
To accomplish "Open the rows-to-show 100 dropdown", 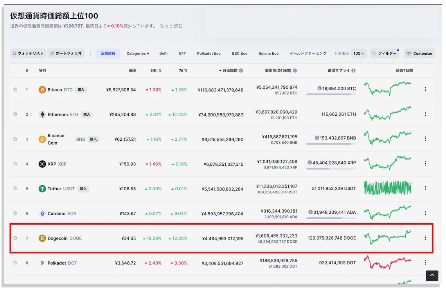I will (x=359, y=54).
